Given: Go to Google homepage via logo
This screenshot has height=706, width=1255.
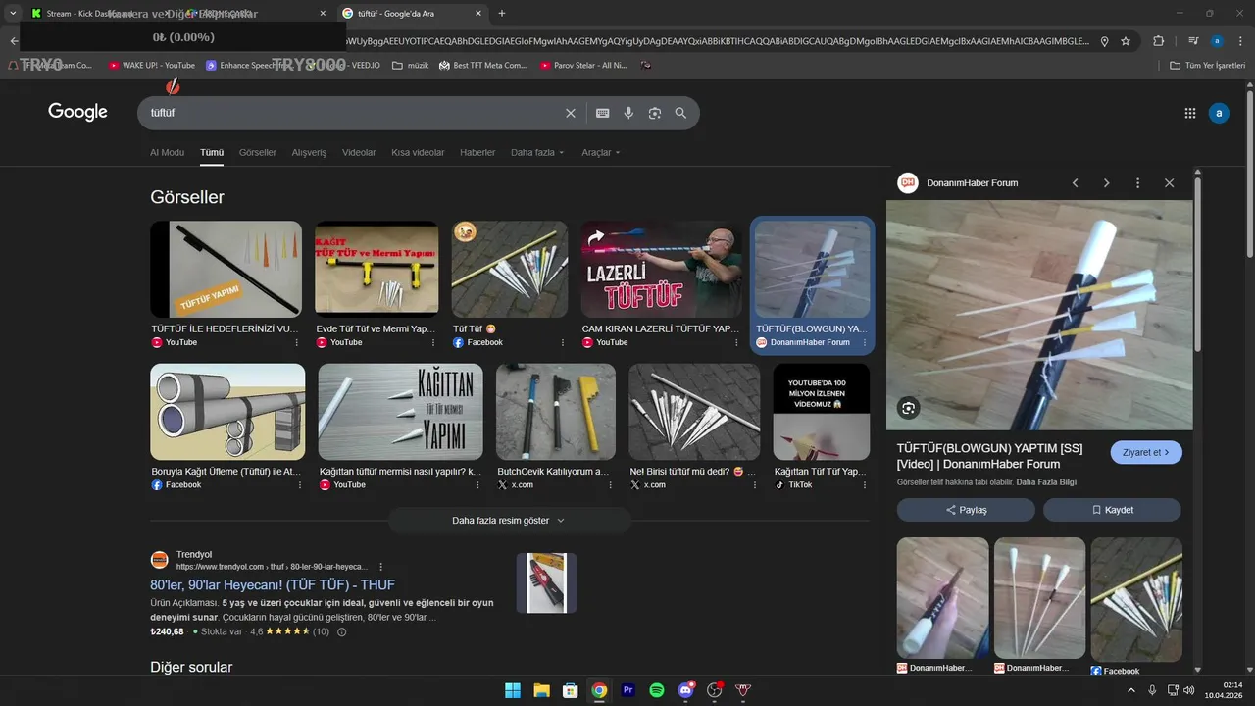Looking at the screenshot, I should point(77,112).
